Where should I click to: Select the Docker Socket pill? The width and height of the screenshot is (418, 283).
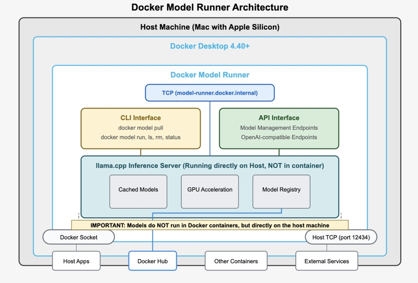(x=79, y=237)
